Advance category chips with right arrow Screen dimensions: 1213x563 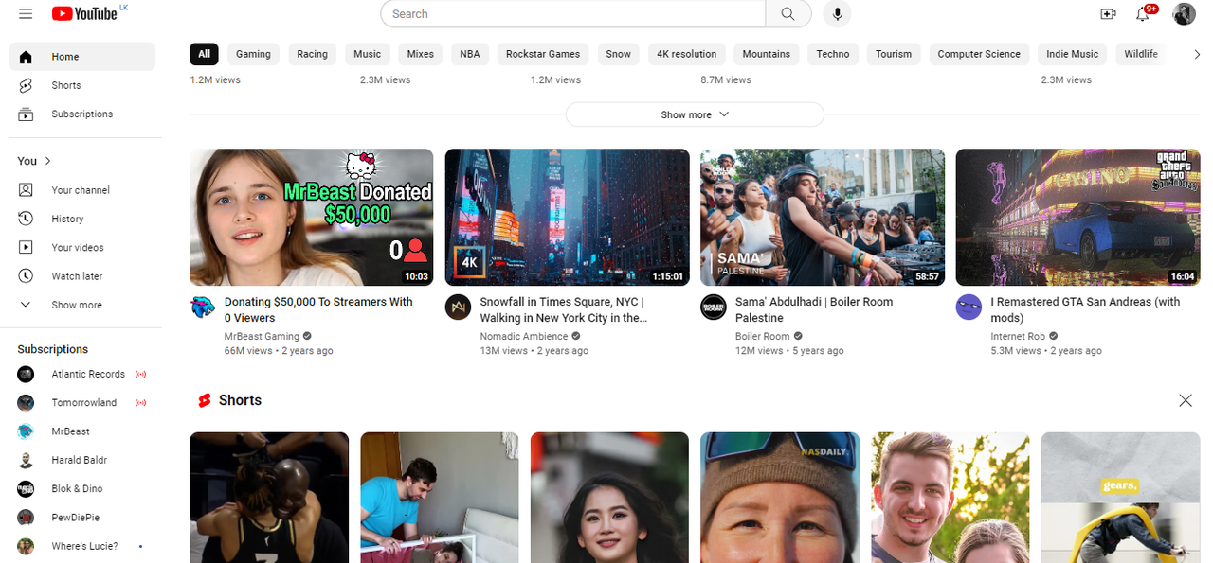(1197, 54)
